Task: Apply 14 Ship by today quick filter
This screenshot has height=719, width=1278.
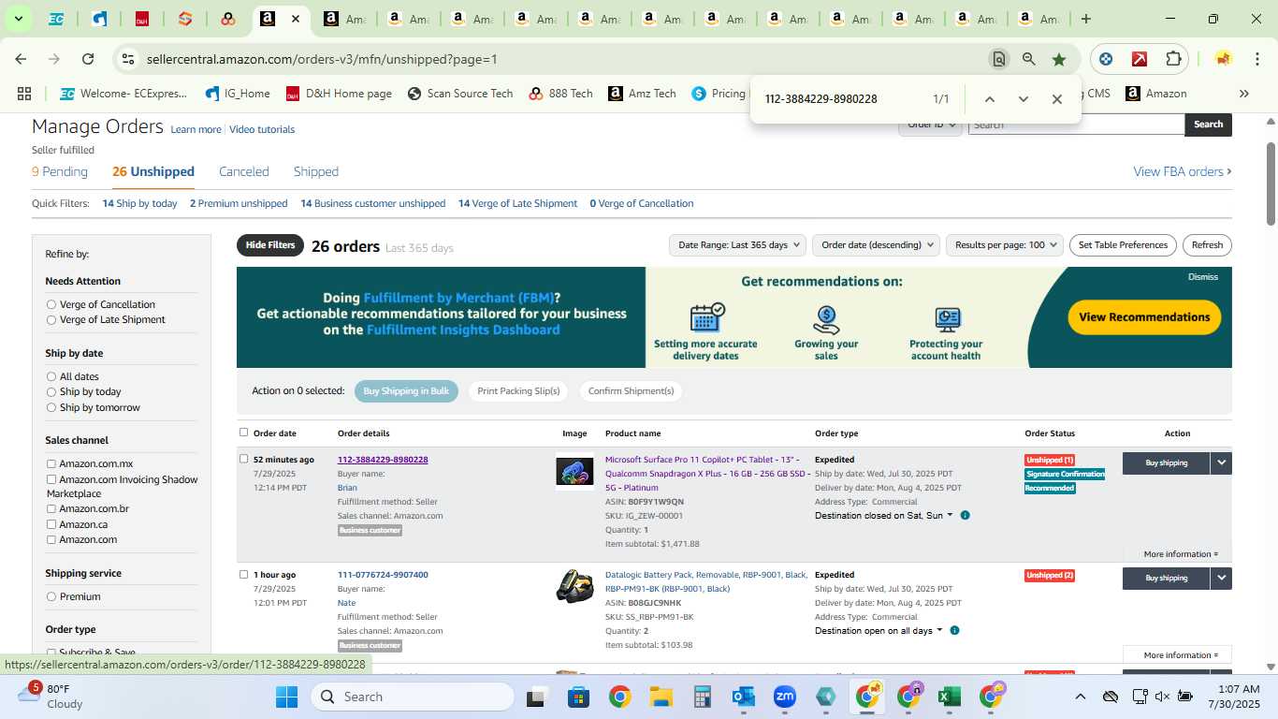Action: [139, 203]
